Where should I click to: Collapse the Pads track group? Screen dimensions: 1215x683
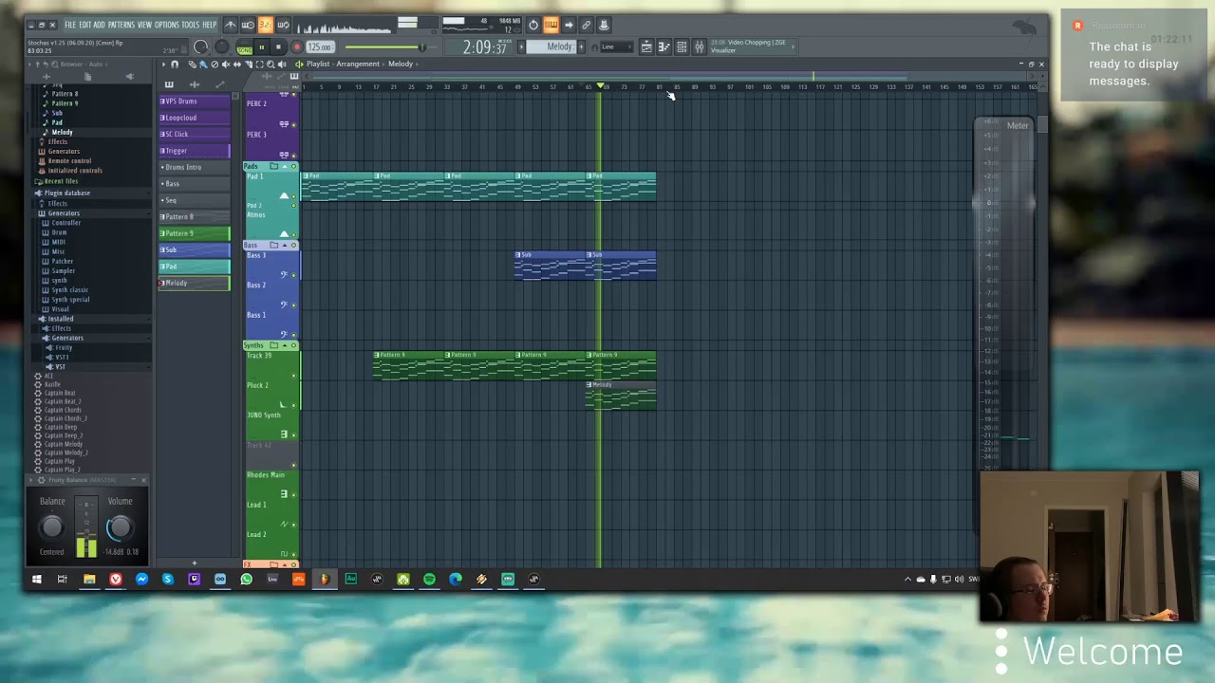(x=284, y=166)
